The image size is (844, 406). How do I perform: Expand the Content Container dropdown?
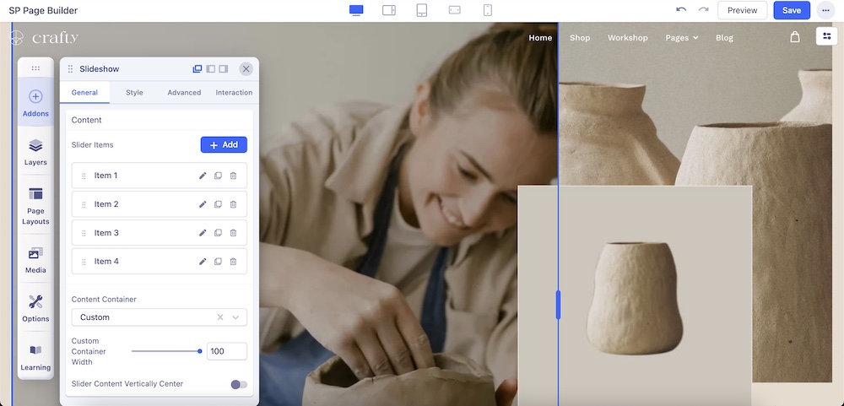pyautogui.click(x=235, y=317)
